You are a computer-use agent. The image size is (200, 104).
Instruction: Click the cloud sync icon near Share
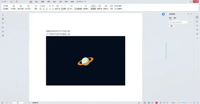click(191, 2)
